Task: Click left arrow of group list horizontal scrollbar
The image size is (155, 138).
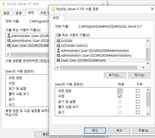Action: click(x=57, y=67)
